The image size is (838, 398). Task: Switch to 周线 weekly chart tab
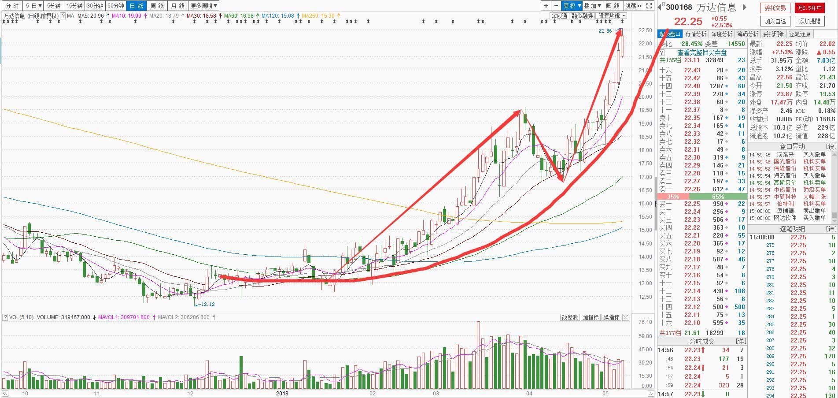(x=157, y=6)
